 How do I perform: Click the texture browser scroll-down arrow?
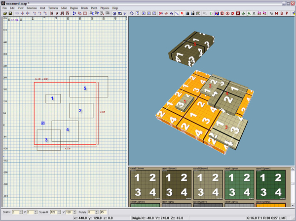point(293,205)
